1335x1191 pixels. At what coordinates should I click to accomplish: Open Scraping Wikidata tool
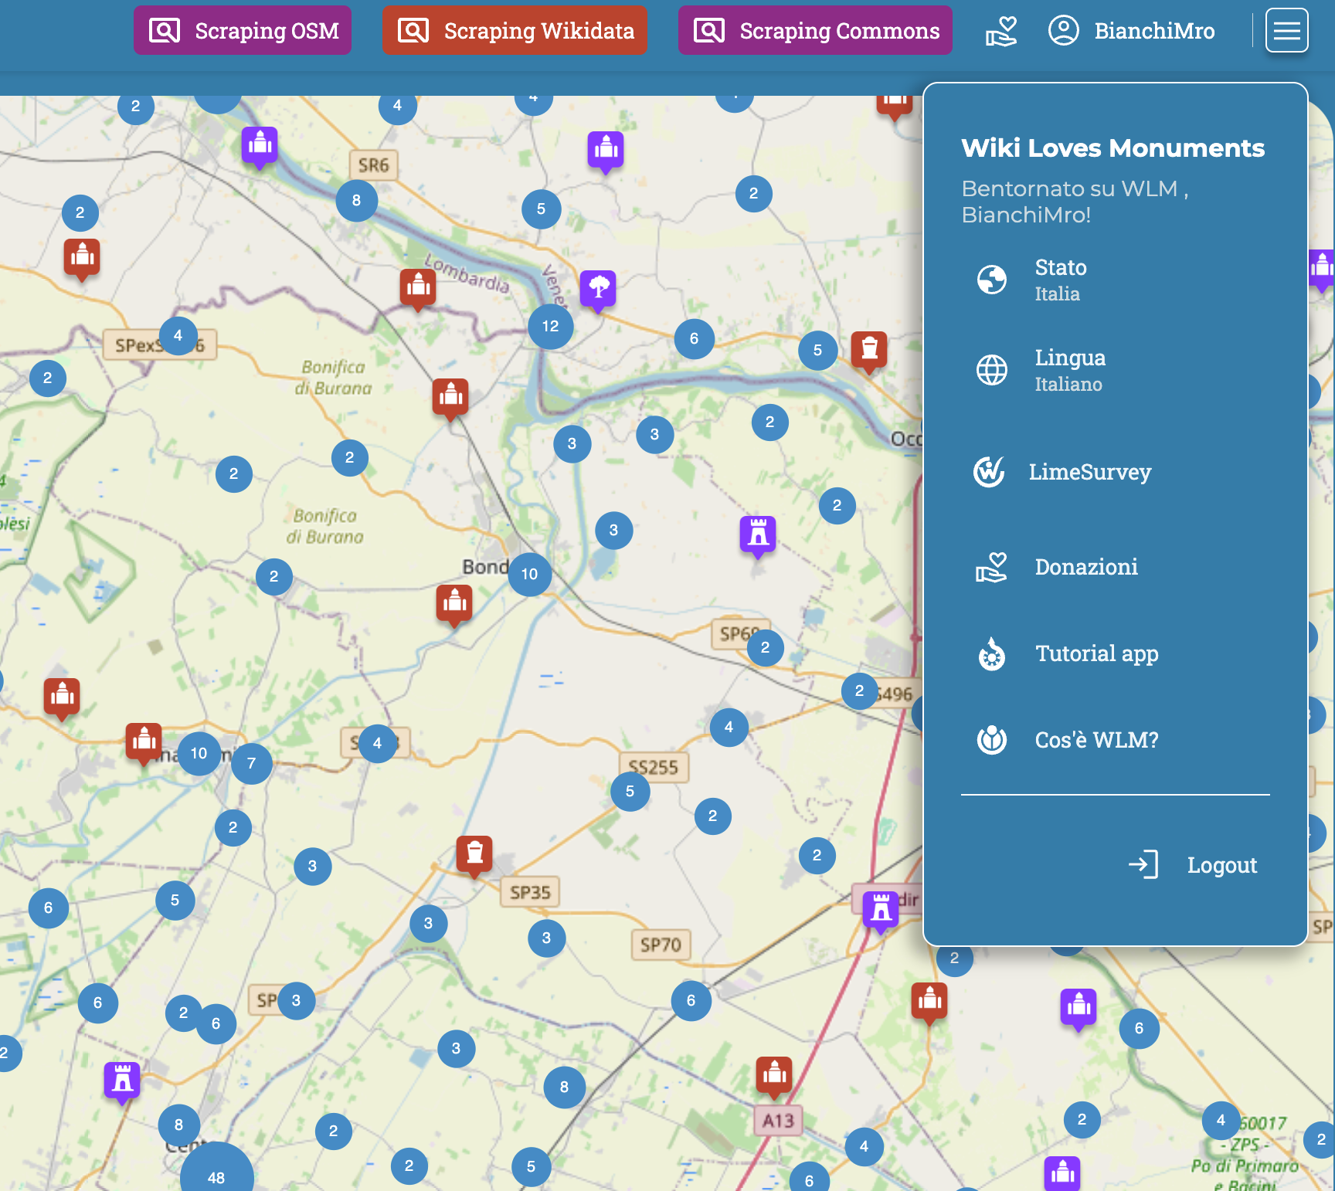[515, 31]
